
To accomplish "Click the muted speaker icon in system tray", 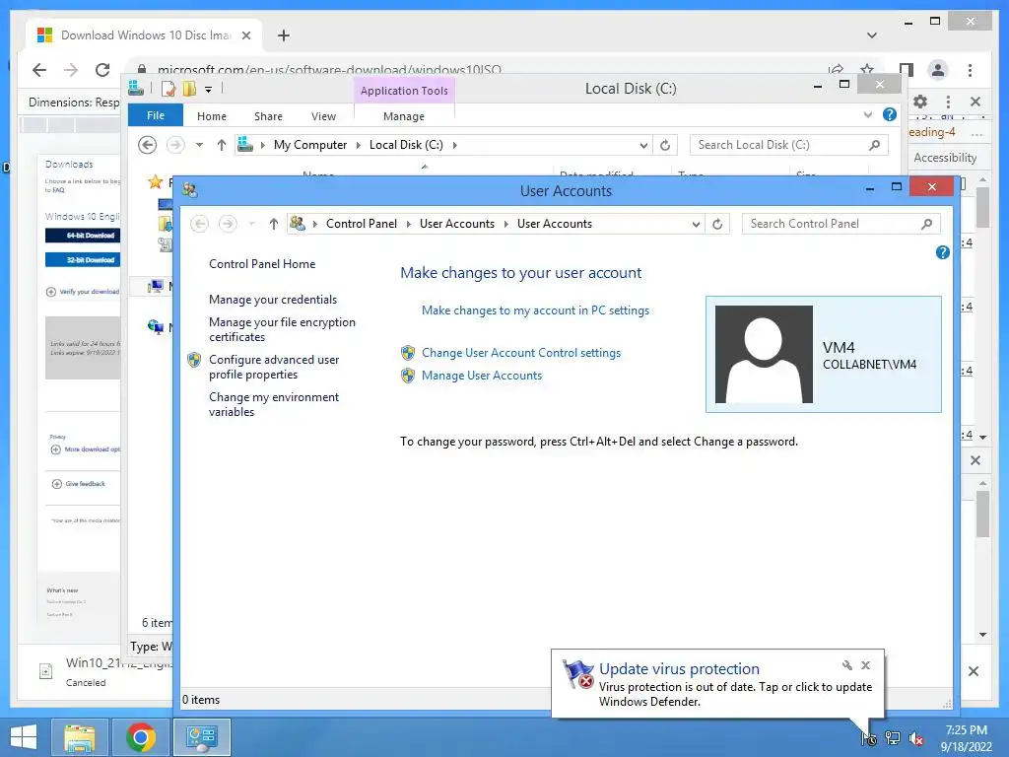I will (x=916, y=738).
